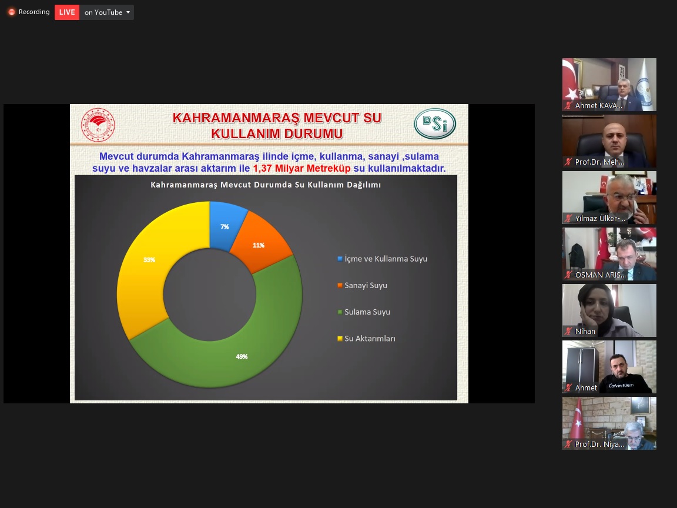The width and height of the screenshot is (677, 508).
Task: Click muted mic icon on Prof.Dr. Meh tile
Action: click(568, 162)
